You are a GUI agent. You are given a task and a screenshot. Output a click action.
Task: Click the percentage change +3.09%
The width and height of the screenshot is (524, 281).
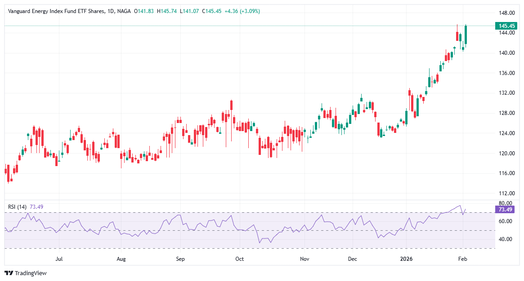pos(250,10)
